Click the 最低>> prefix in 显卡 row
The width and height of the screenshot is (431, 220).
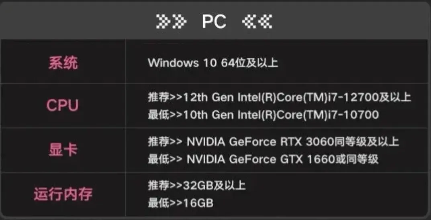pyautogui.click(x=165, y=159)
